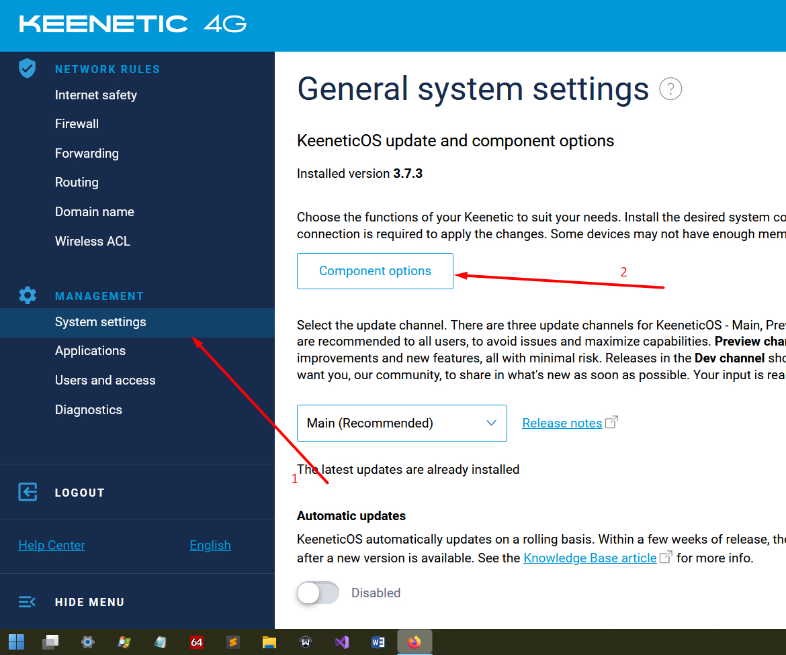Open the help question mark icon
This screenshot has width=786, height=655.
coord(670,89)
